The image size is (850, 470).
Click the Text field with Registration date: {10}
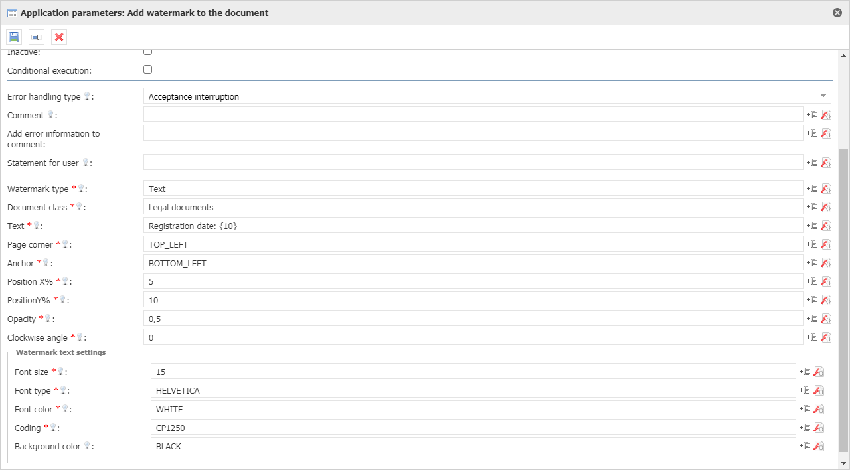473,226
